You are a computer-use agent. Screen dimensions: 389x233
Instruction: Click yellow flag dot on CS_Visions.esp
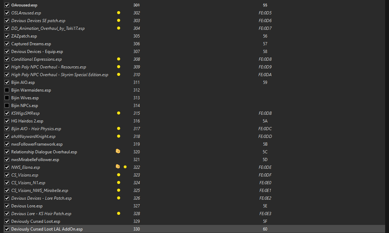click(x=119, y=175)
